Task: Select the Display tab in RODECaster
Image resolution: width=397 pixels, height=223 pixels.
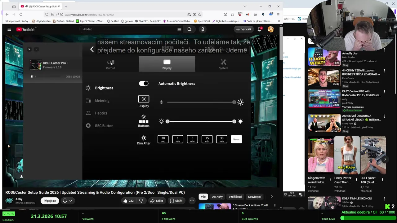Action: pos(167,64)
